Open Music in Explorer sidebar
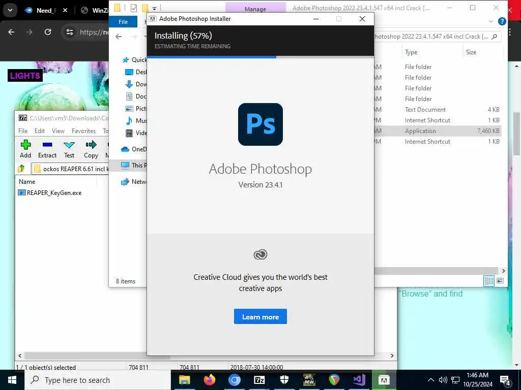Image resolution: width=521 pixels, height=390 pixels. pos(136,121)
